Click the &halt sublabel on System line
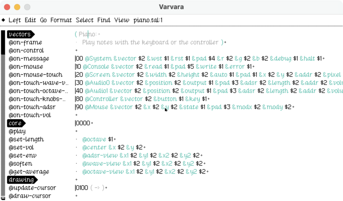Screen dimensions: 343x201 click(x=308, y=59)
